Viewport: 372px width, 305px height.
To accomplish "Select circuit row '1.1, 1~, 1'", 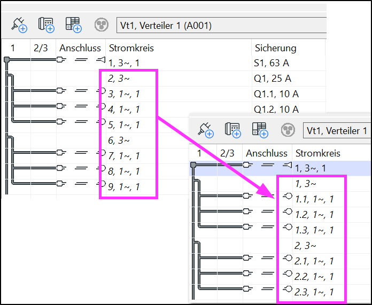I will [314, 199].
